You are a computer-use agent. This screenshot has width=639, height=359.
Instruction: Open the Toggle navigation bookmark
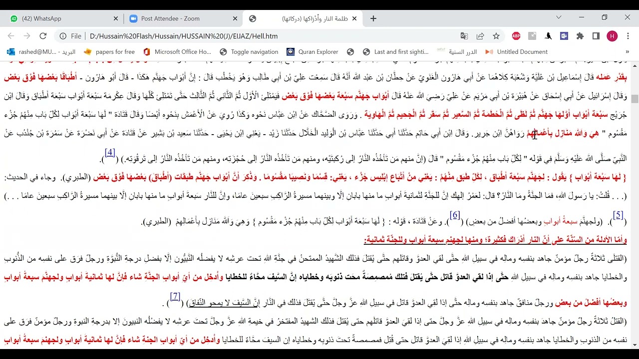249,52
